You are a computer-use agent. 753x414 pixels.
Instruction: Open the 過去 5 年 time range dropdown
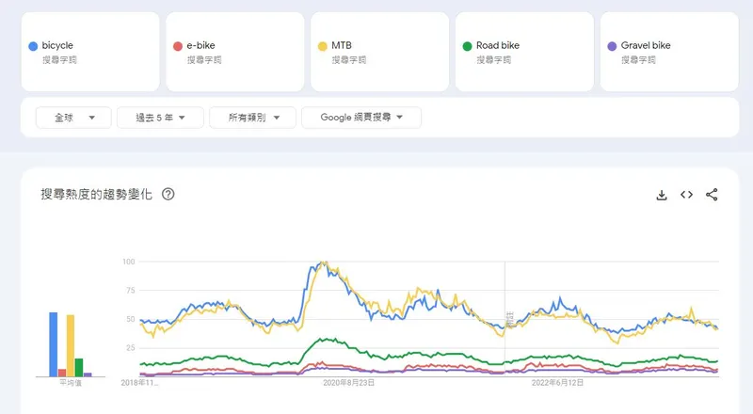[155, 118]
